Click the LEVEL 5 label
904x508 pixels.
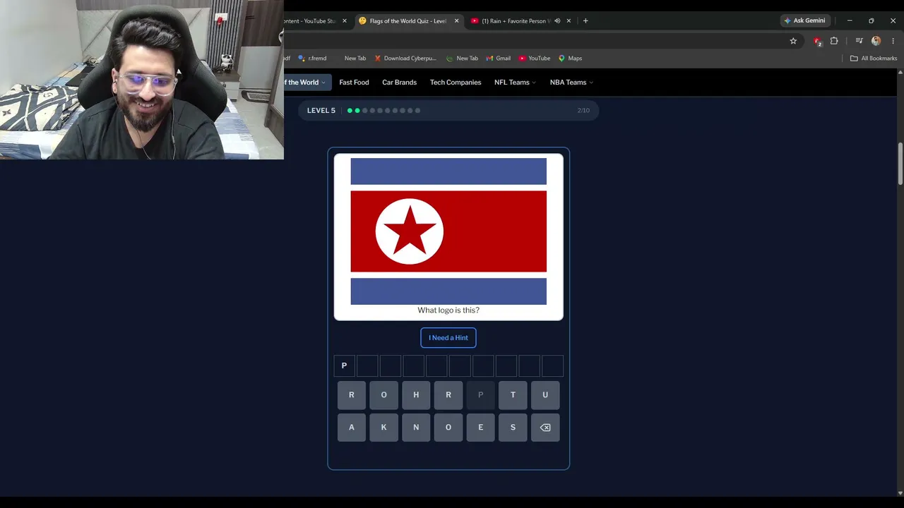pos(321,111)
